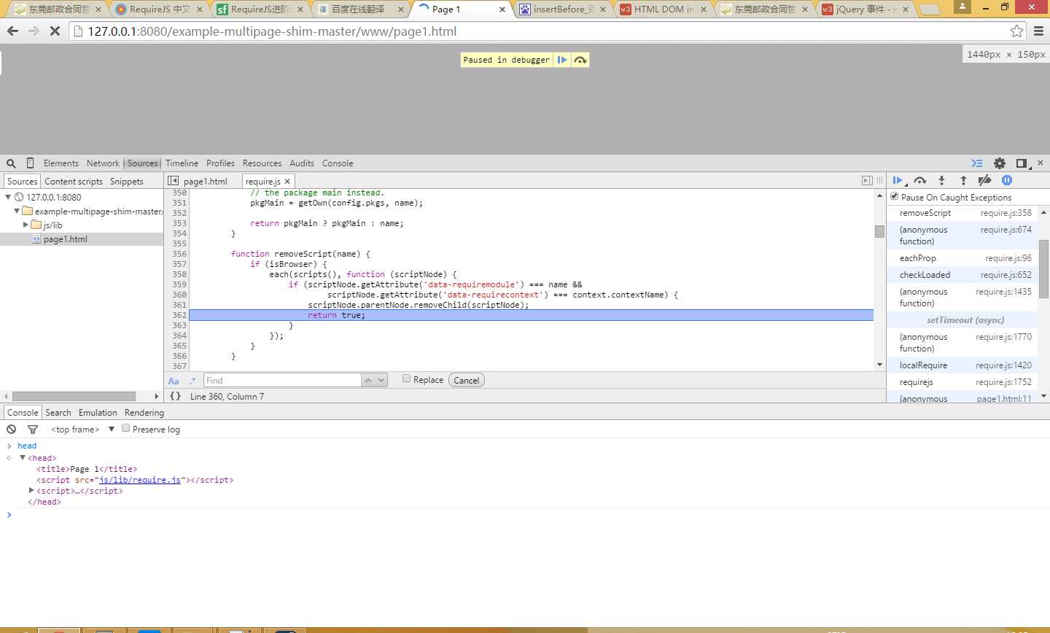Toggle case sensitive search Aa
Image resolution: width=1050 pixels, height=633 pixels.
tap(174, 381)
